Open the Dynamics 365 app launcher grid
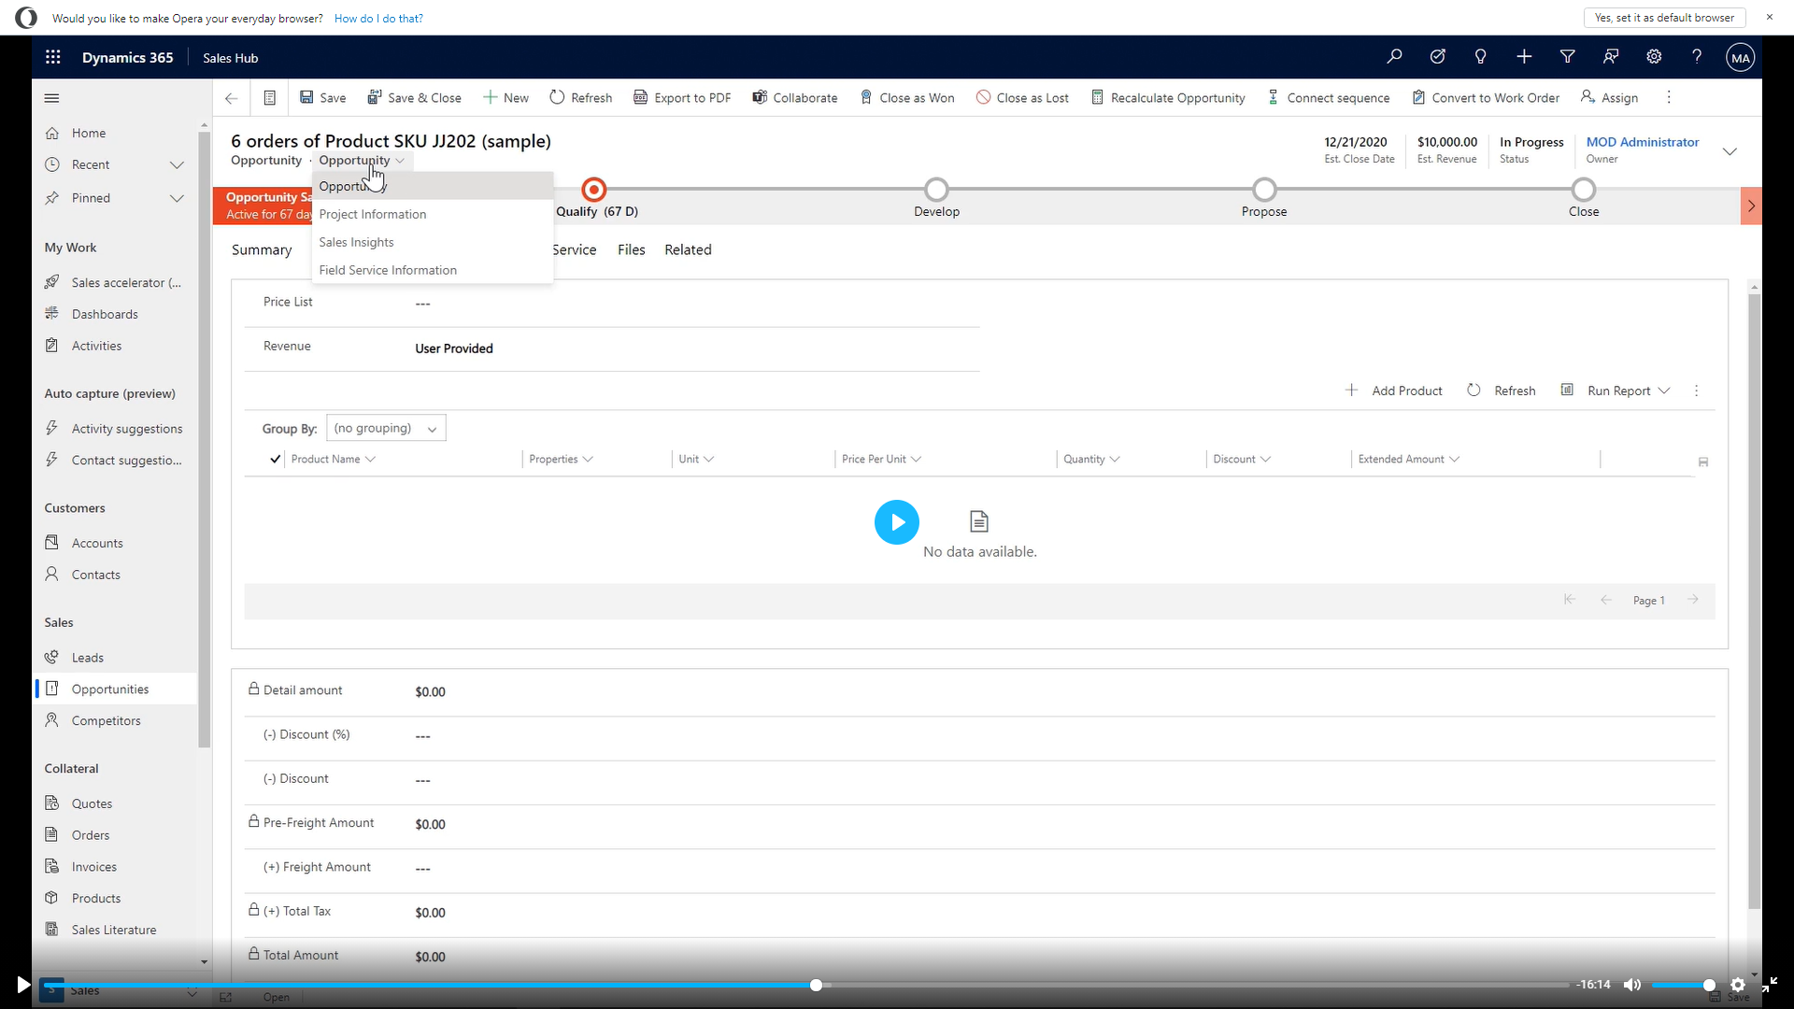Image resolution: width=1794 pixels, height=1009 pixels. (53, 57)
